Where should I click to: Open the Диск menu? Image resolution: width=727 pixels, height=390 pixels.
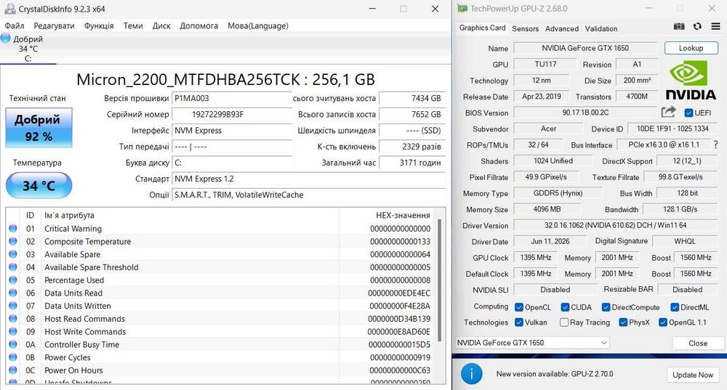point(161,26)
